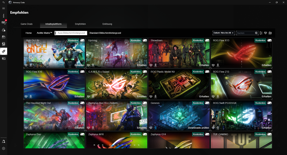
Task: Favorite ROG Swift PG32UQX with heart
Action: pyautogui.click(x=213, y=128)
